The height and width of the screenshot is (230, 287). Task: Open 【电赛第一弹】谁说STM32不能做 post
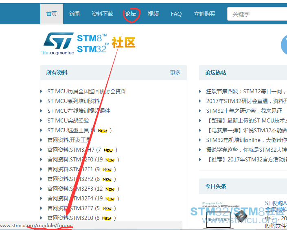pos(246,130)
